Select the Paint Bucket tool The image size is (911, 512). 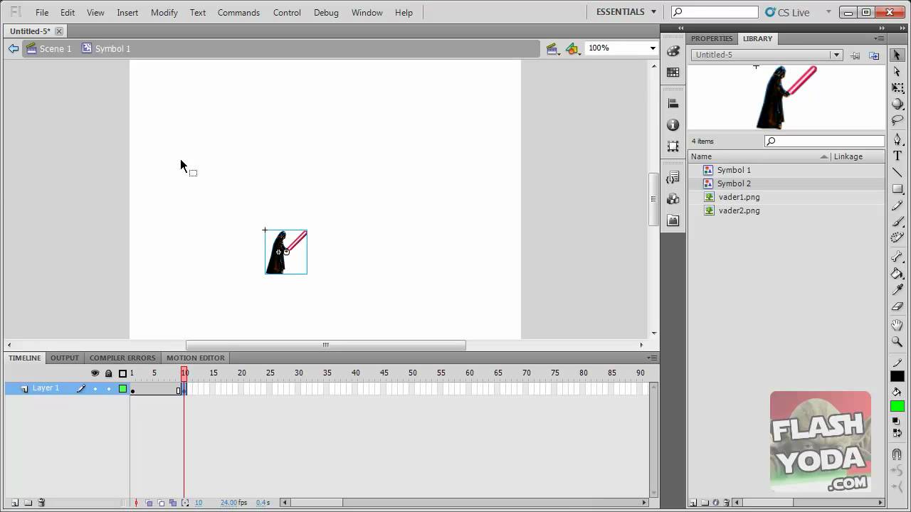(x=897, y=274)
